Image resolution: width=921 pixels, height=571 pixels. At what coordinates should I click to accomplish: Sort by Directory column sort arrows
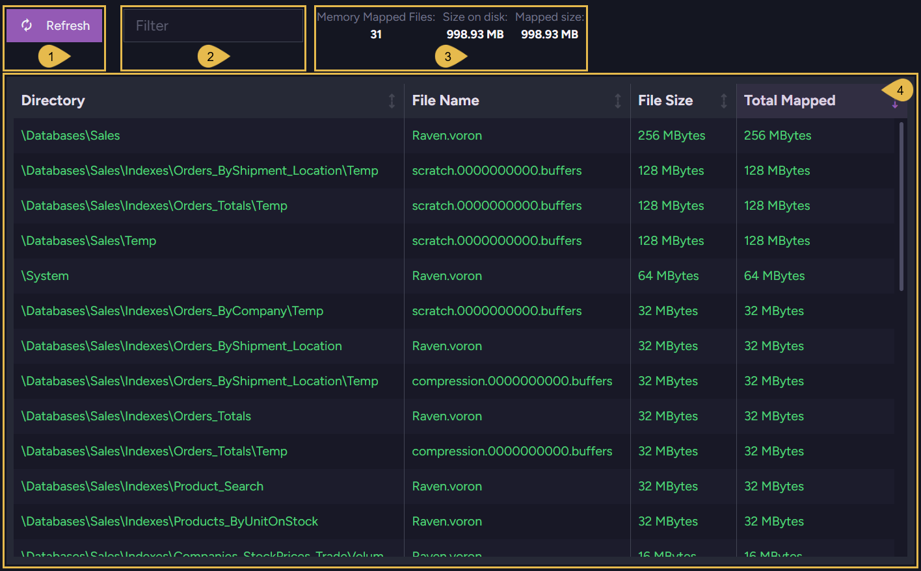392,101
